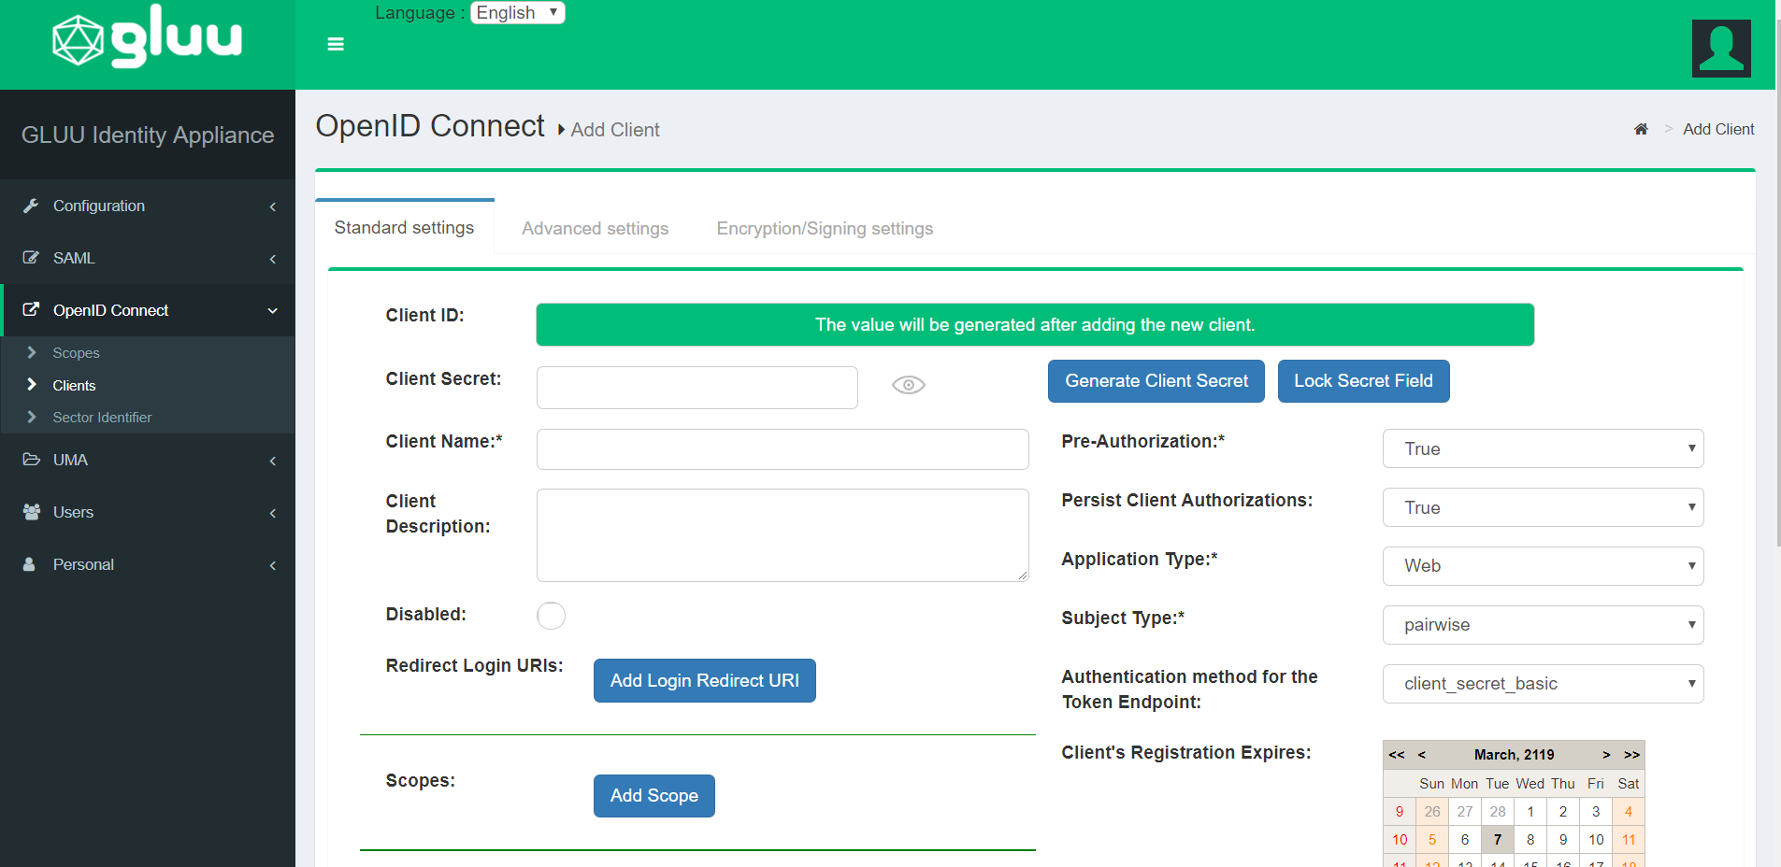Click the user avatar icon top right

(x=1720, y=48)
